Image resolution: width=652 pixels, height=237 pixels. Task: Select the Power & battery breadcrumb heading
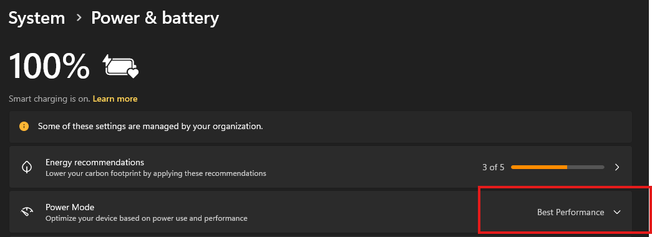pos(155,18)
